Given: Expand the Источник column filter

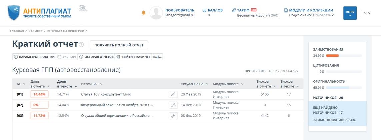Looking at the screenshot, I should coord(101,84).
